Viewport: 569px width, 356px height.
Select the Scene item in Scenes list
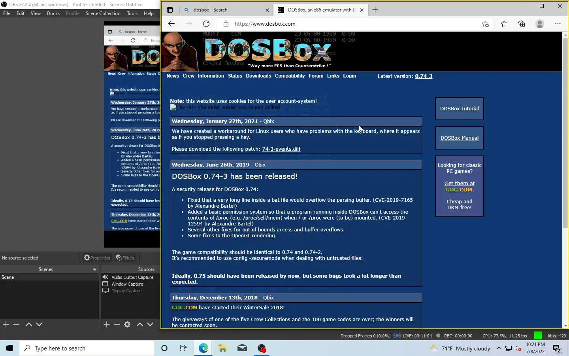(x=49, y=277)
